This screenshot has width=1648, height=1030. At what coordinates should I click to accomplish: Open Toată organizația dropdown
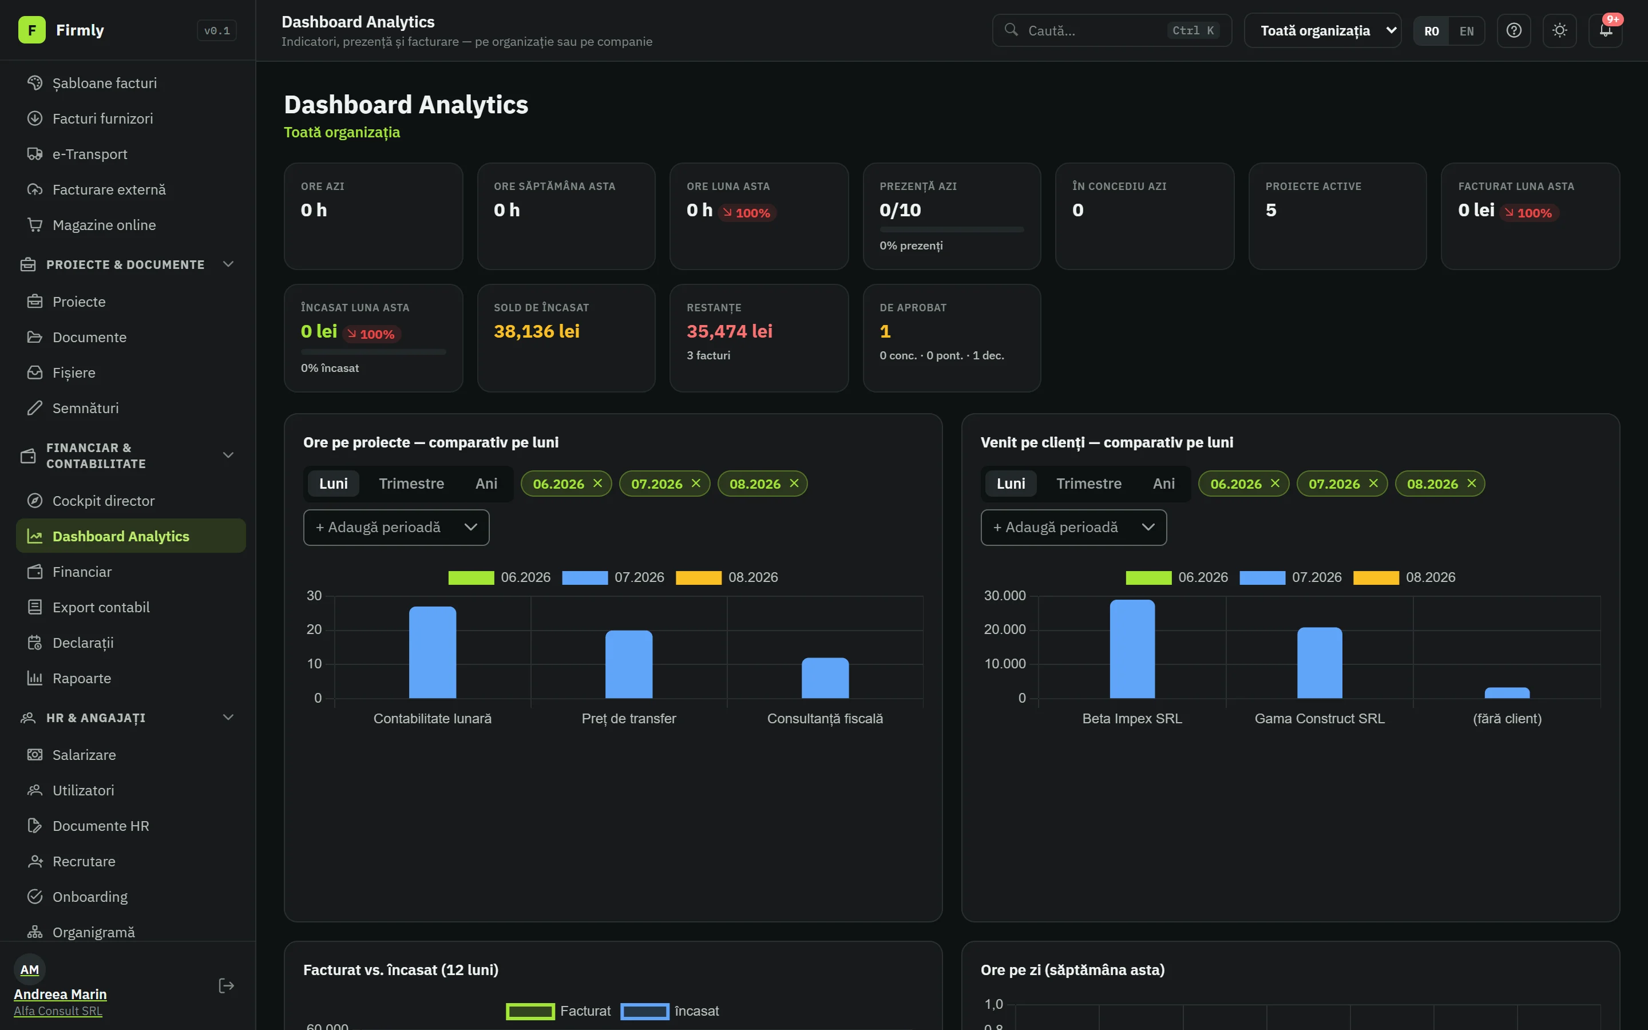(x=1322, y=31)
